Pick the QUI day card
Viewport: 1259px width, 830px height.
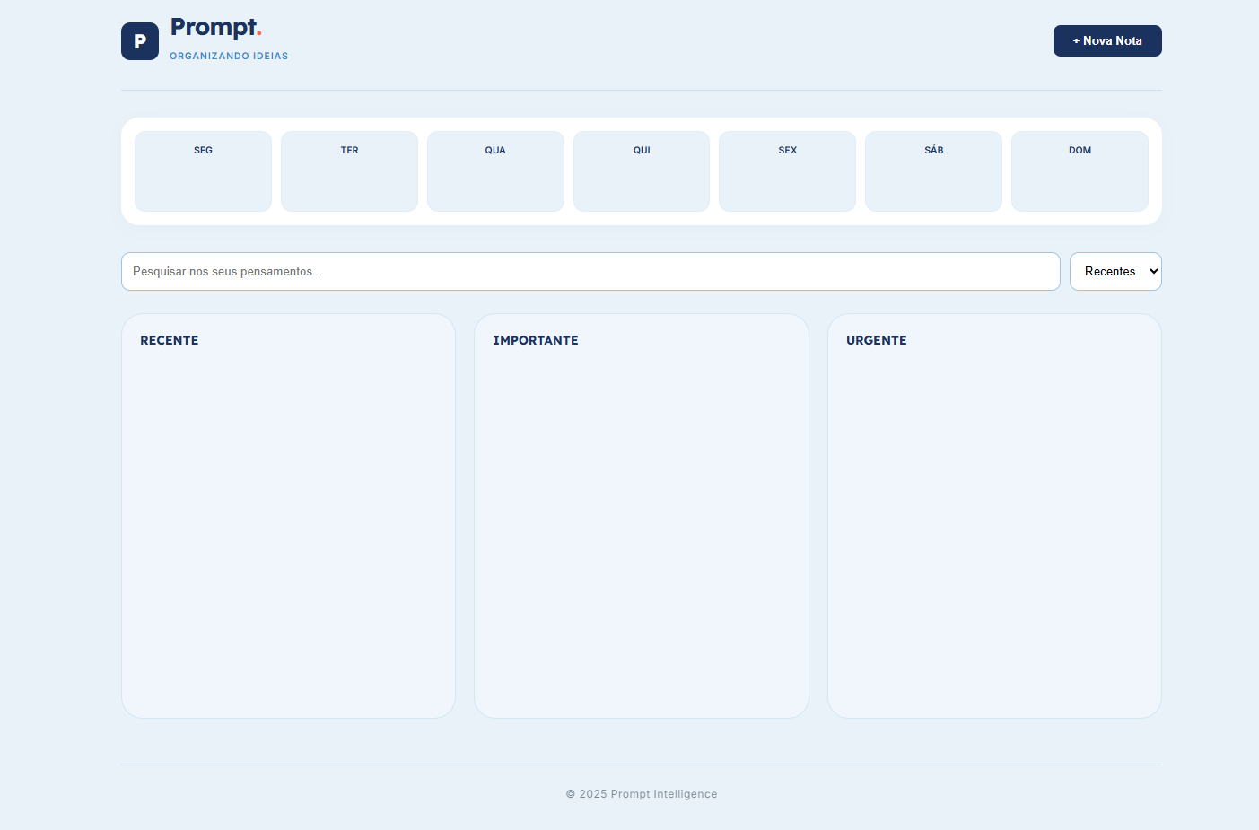point(642,171)
